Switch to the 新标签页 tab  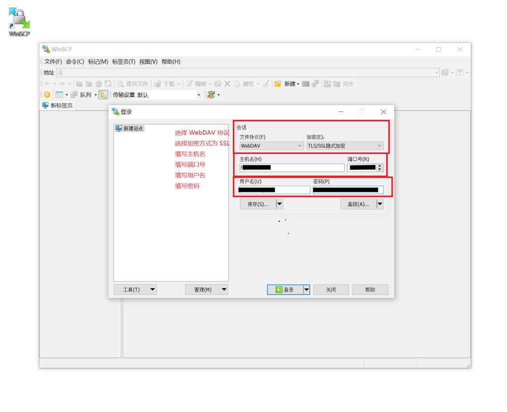57,105
